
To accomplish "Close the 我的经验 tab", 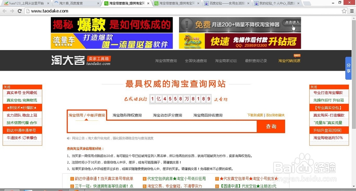I will 298,4.
